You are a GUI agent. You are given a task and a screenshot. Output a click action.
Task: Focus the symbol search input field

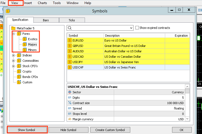(101, 28)
